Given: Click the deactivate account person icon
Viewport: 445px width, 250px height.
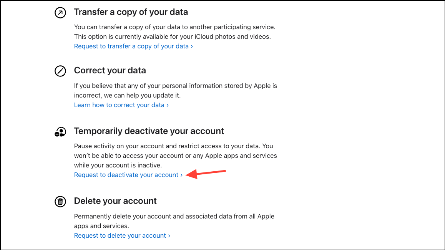Looking at the screenshot, I should pos(60,132).
